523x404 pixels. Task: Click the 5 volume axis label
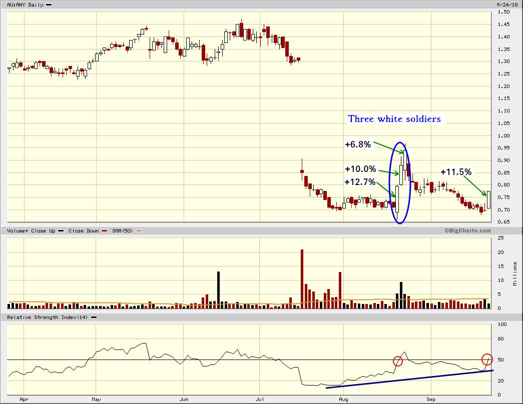(x=499, y=294)
